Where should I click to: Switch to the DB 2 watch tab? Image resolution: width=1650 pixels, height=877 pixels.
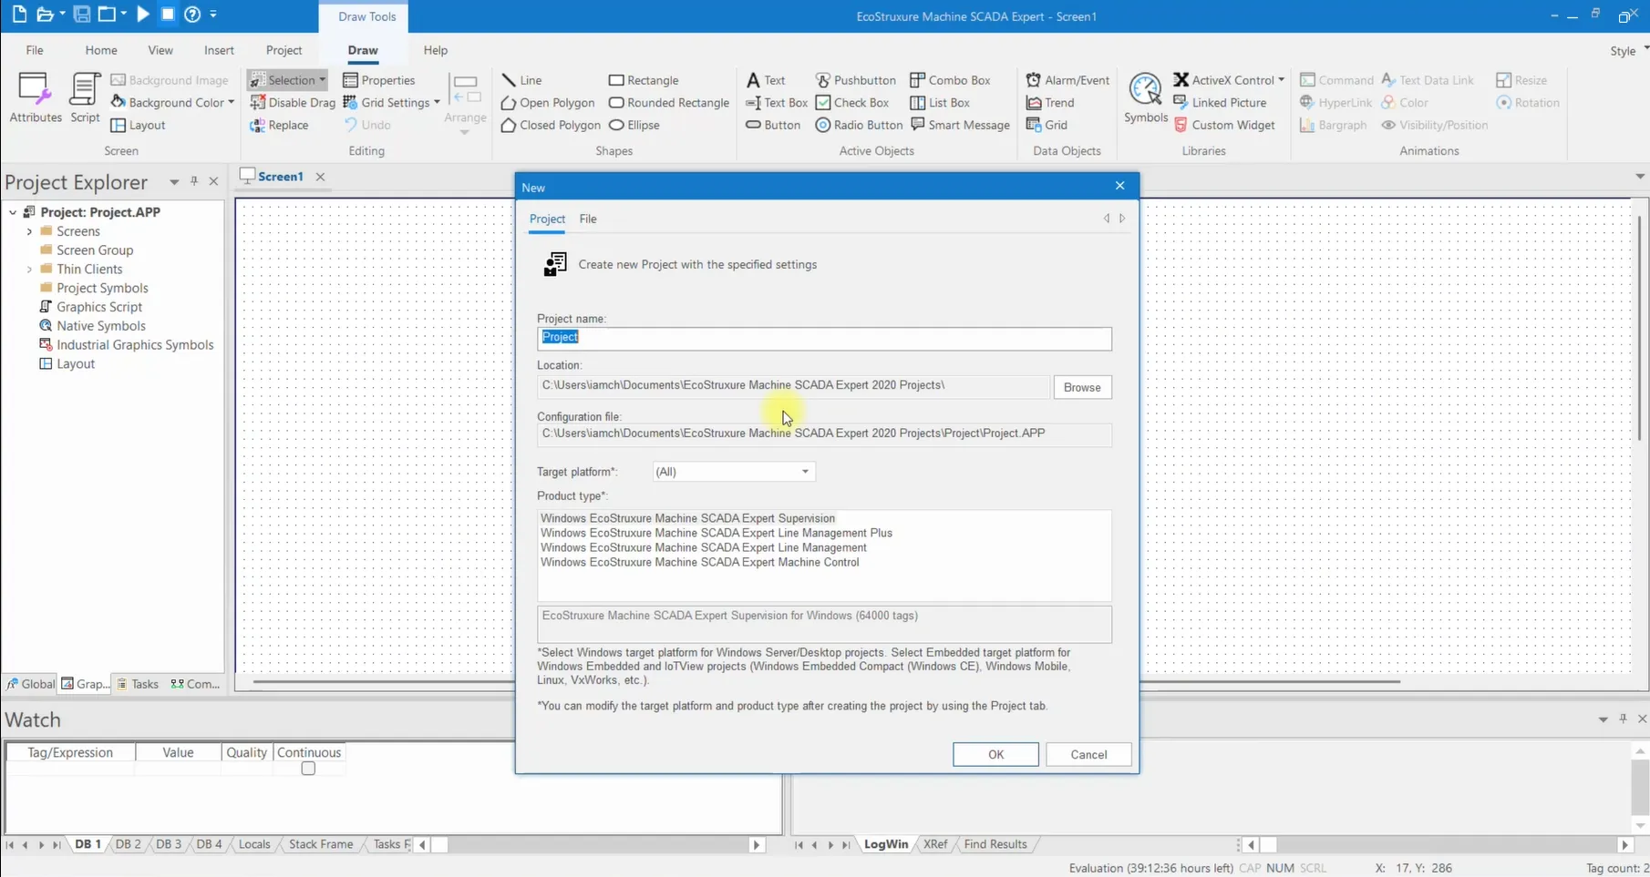tap(129, 844)
